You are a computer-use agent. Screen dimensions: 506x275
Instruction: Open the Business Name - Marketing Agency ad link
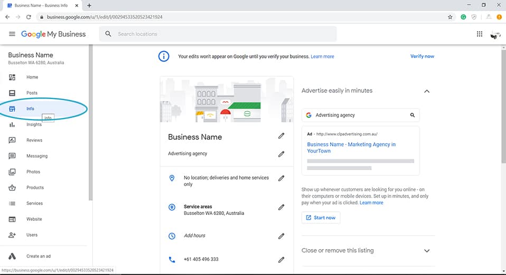pos(351,148)
